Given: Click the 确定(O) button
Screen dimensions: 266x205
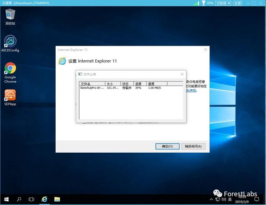Looking at the screenshot, I should [x=167, y=146].
